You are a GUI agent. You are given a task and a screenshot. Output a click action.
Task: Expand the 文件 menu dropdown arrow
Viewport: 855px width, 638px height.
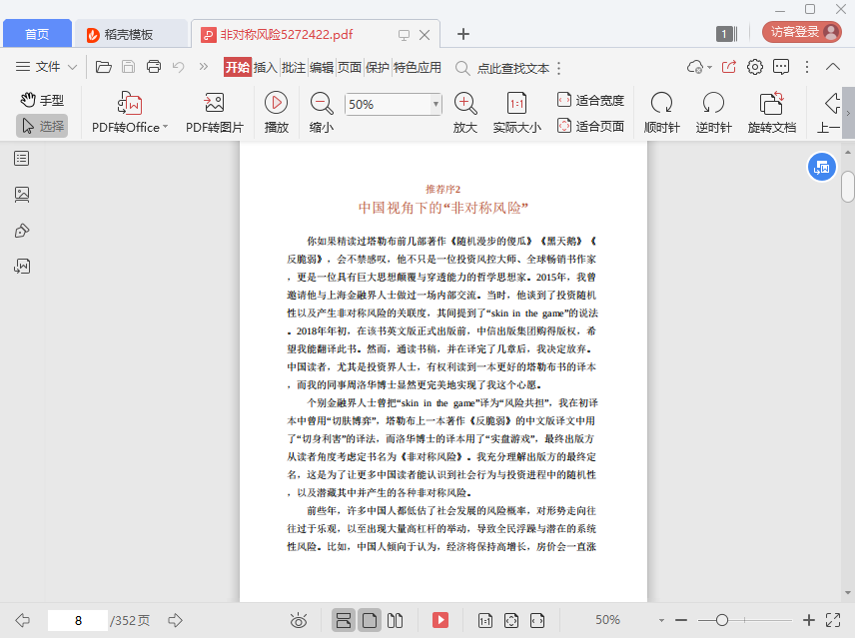tap(73, 68)
